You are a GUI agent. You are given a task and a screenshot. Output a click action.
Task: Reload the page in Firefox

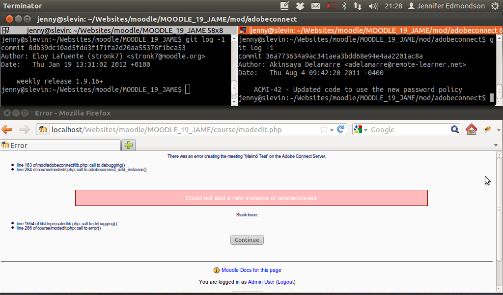coord(341,129)
